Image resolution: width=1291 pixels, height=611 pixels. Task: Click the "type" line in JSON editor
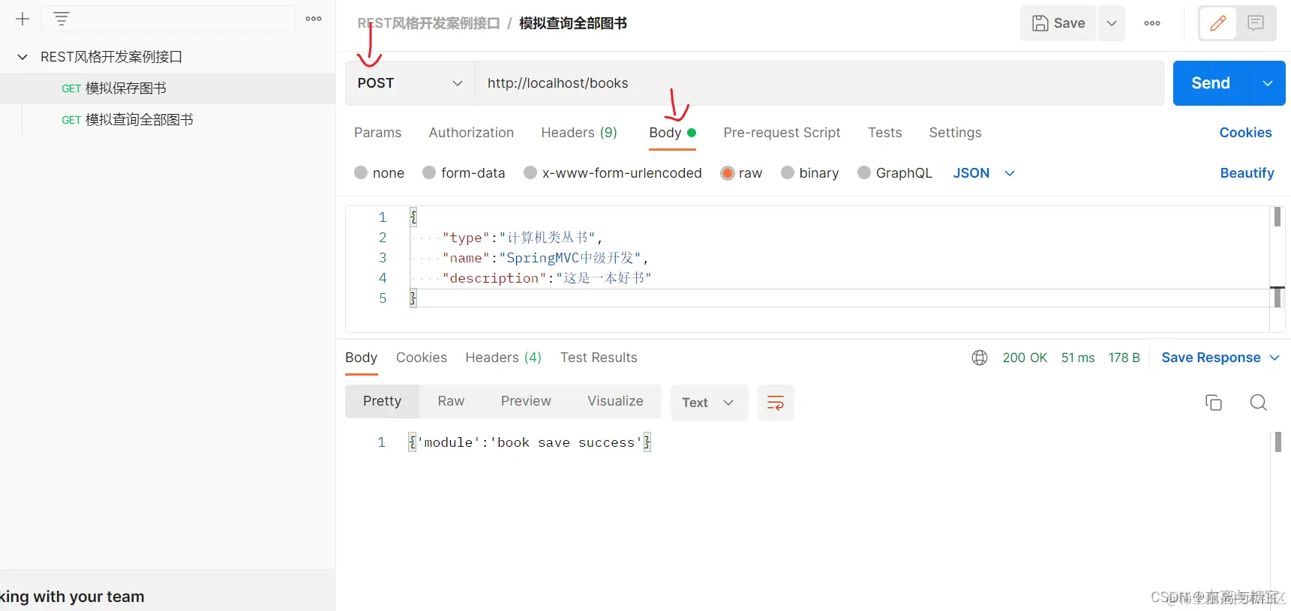point(522,238)
